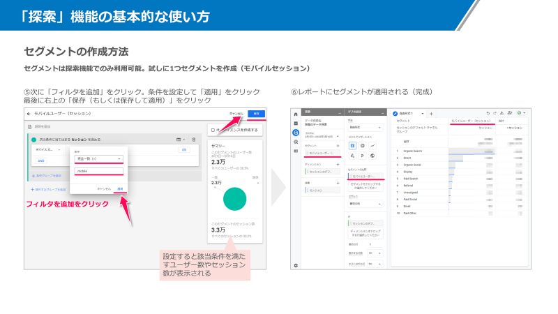
Task: Click the blue 保存 save button
Action: (256, 113)
